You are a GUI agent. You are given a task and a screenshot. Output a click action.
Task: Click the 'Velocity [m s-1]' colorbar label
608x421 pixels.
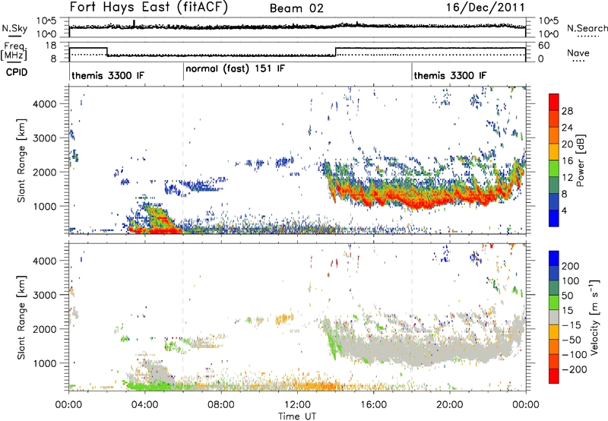594,317
